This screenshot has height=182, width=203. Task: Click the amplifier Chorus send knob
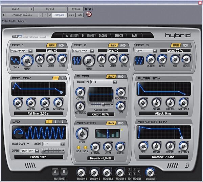pos(95,147)
